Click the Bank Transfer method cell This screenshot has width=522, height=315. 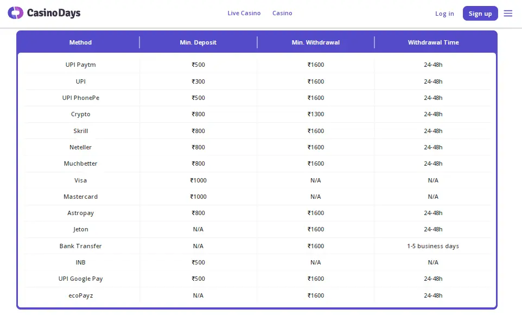click(80, 246)
